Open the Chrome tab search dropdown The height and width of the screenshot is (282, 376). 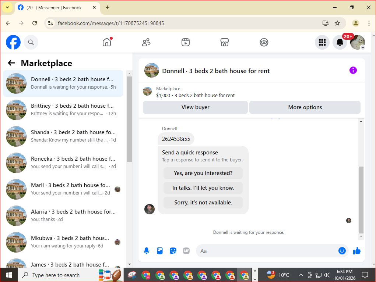coord(7,7)
